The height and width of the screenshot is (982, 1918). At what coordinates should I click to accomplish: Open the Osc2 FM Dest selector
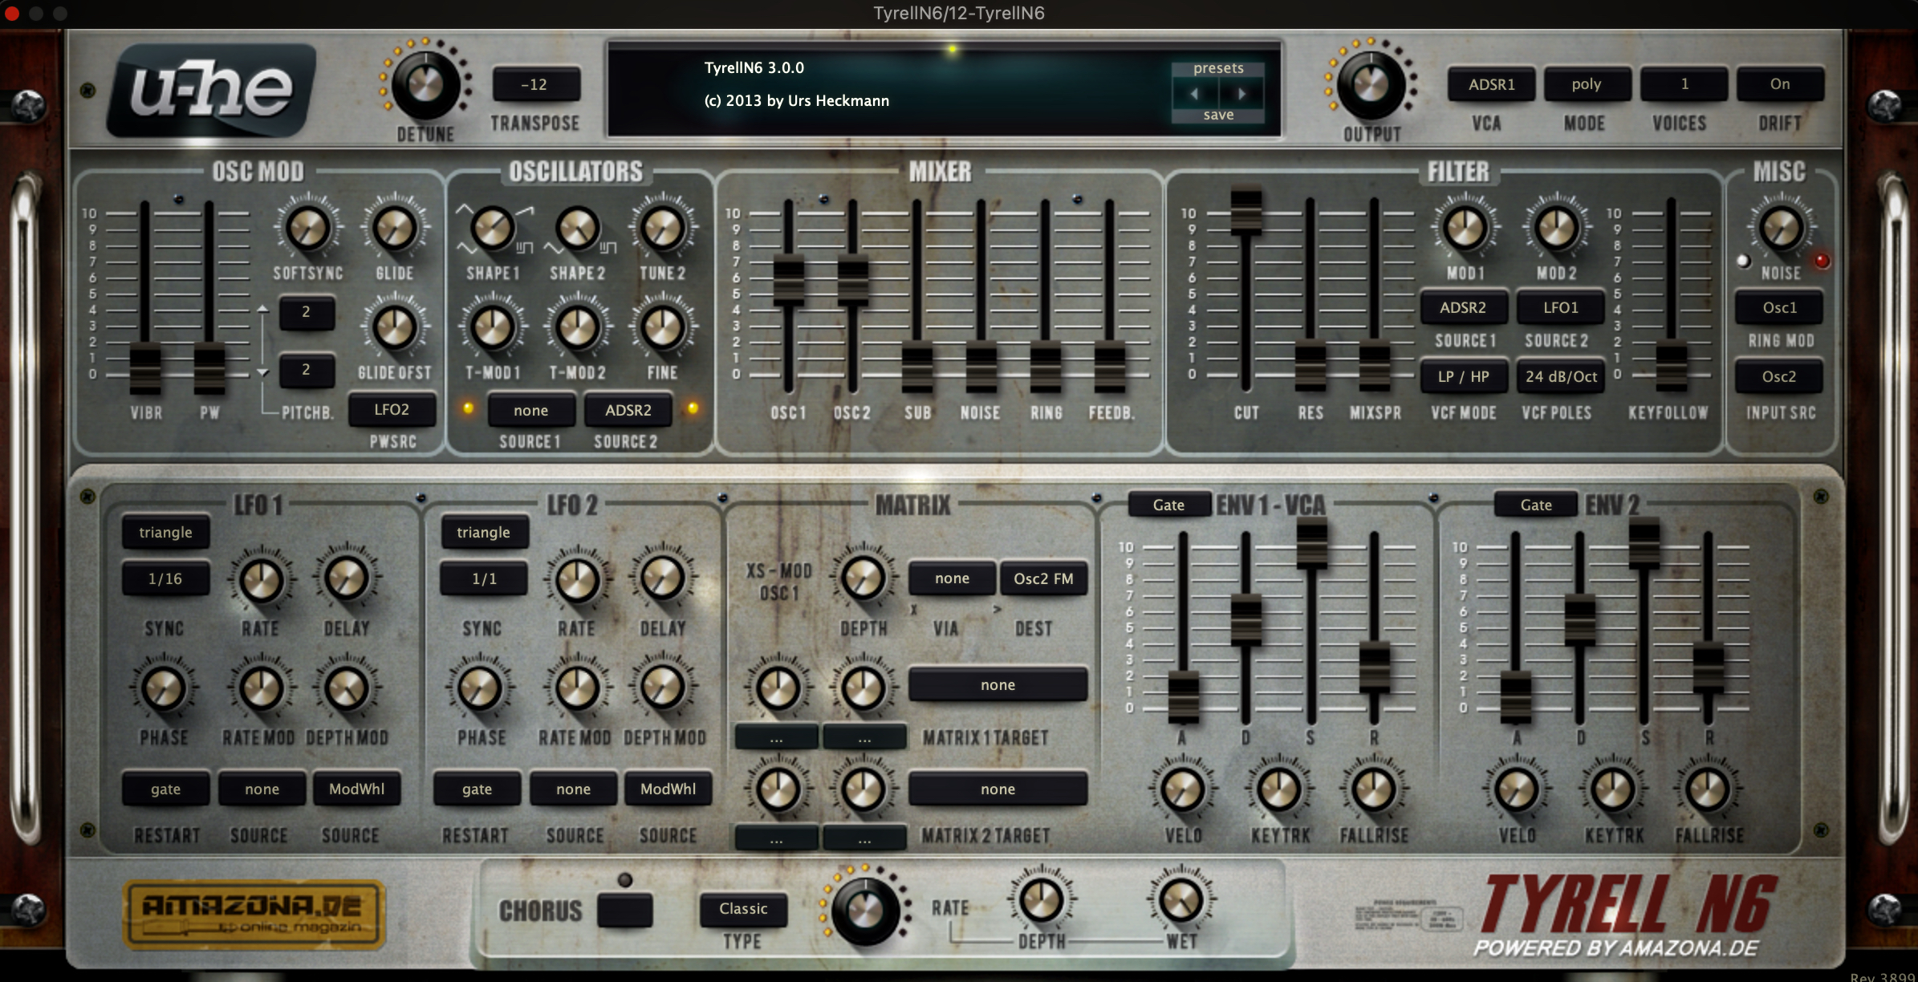click(1043, 578)
